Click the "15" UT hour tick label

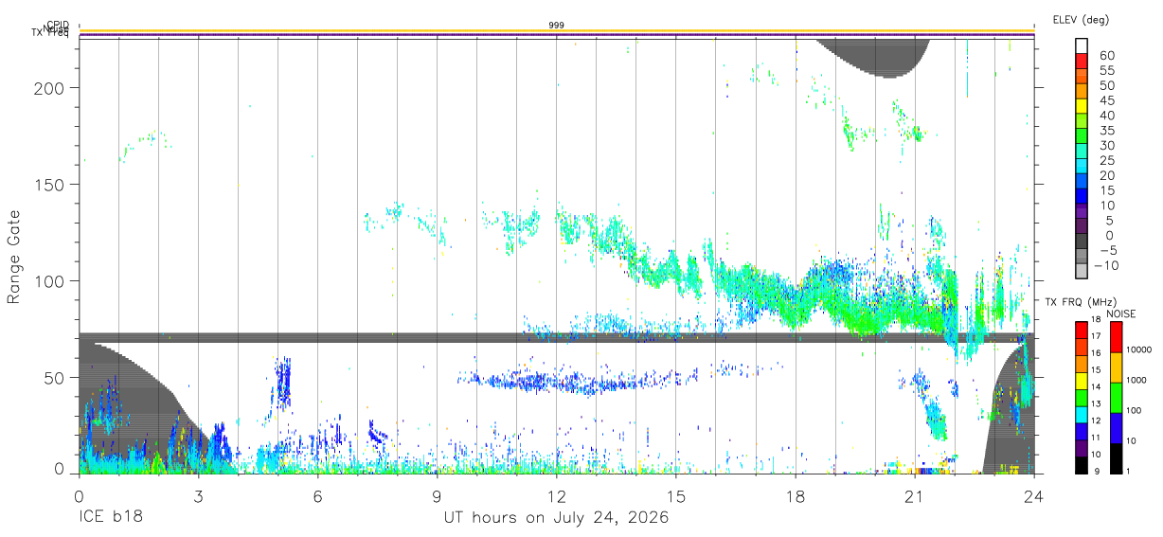click(x=676, y=496)
